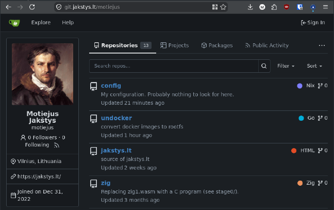Go back with the browser back arrow
Screen dimensions: 334x210
(9, 7)
